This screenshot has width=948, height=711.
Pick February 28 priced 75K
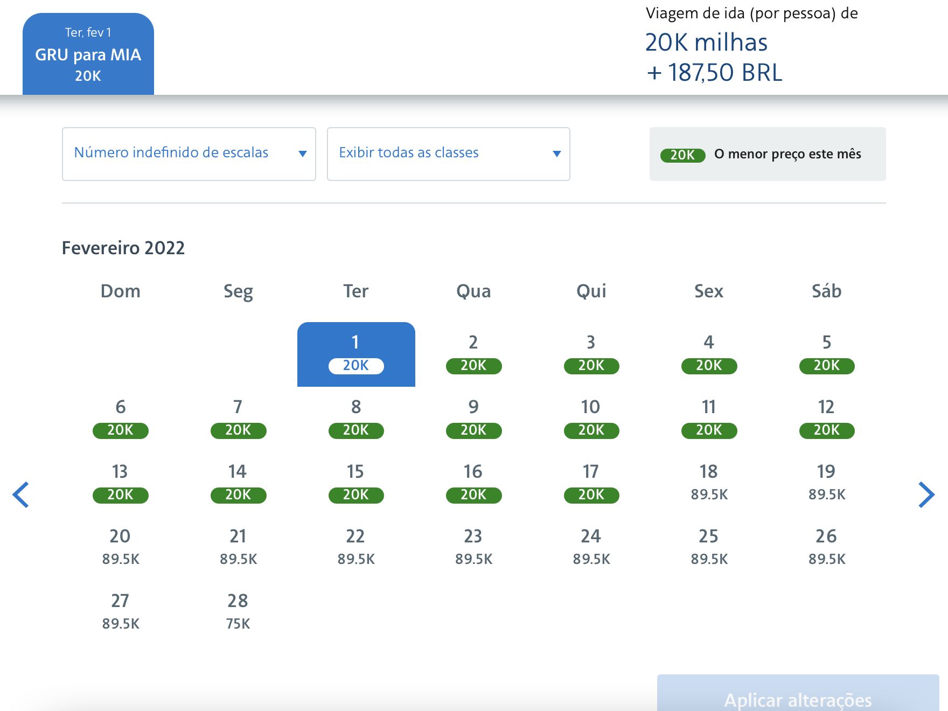(238, 613)
